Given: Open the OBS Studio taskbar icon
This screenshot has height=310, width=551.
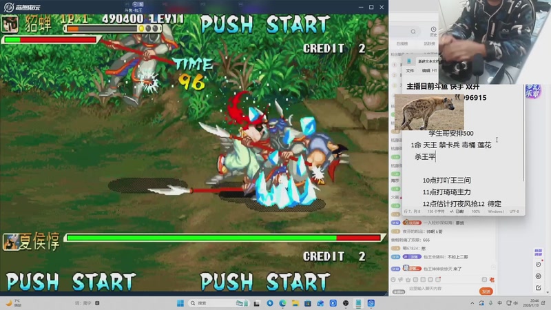Looking at the screenshot, I should 346,303.
